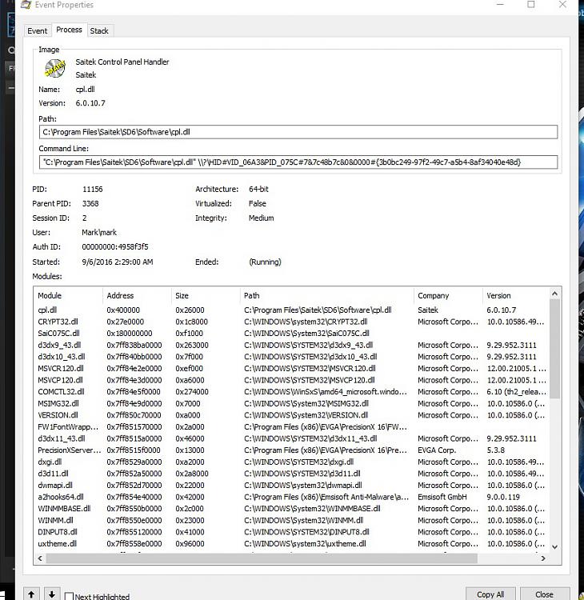Select the cpl.dll module row
The height and width of the screenshot is (600, 584).
[292, 310]
